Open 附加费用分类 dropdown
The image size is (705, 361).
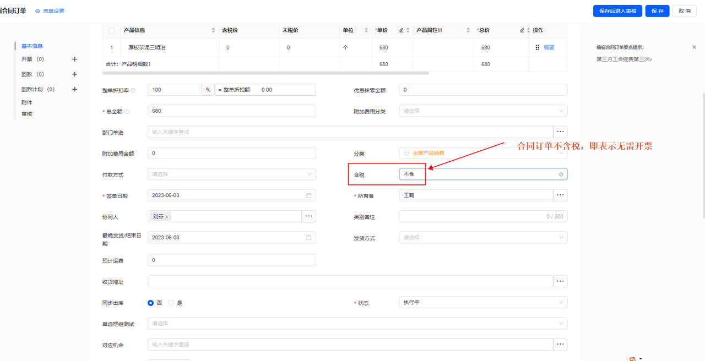click(x=483, y=111)
